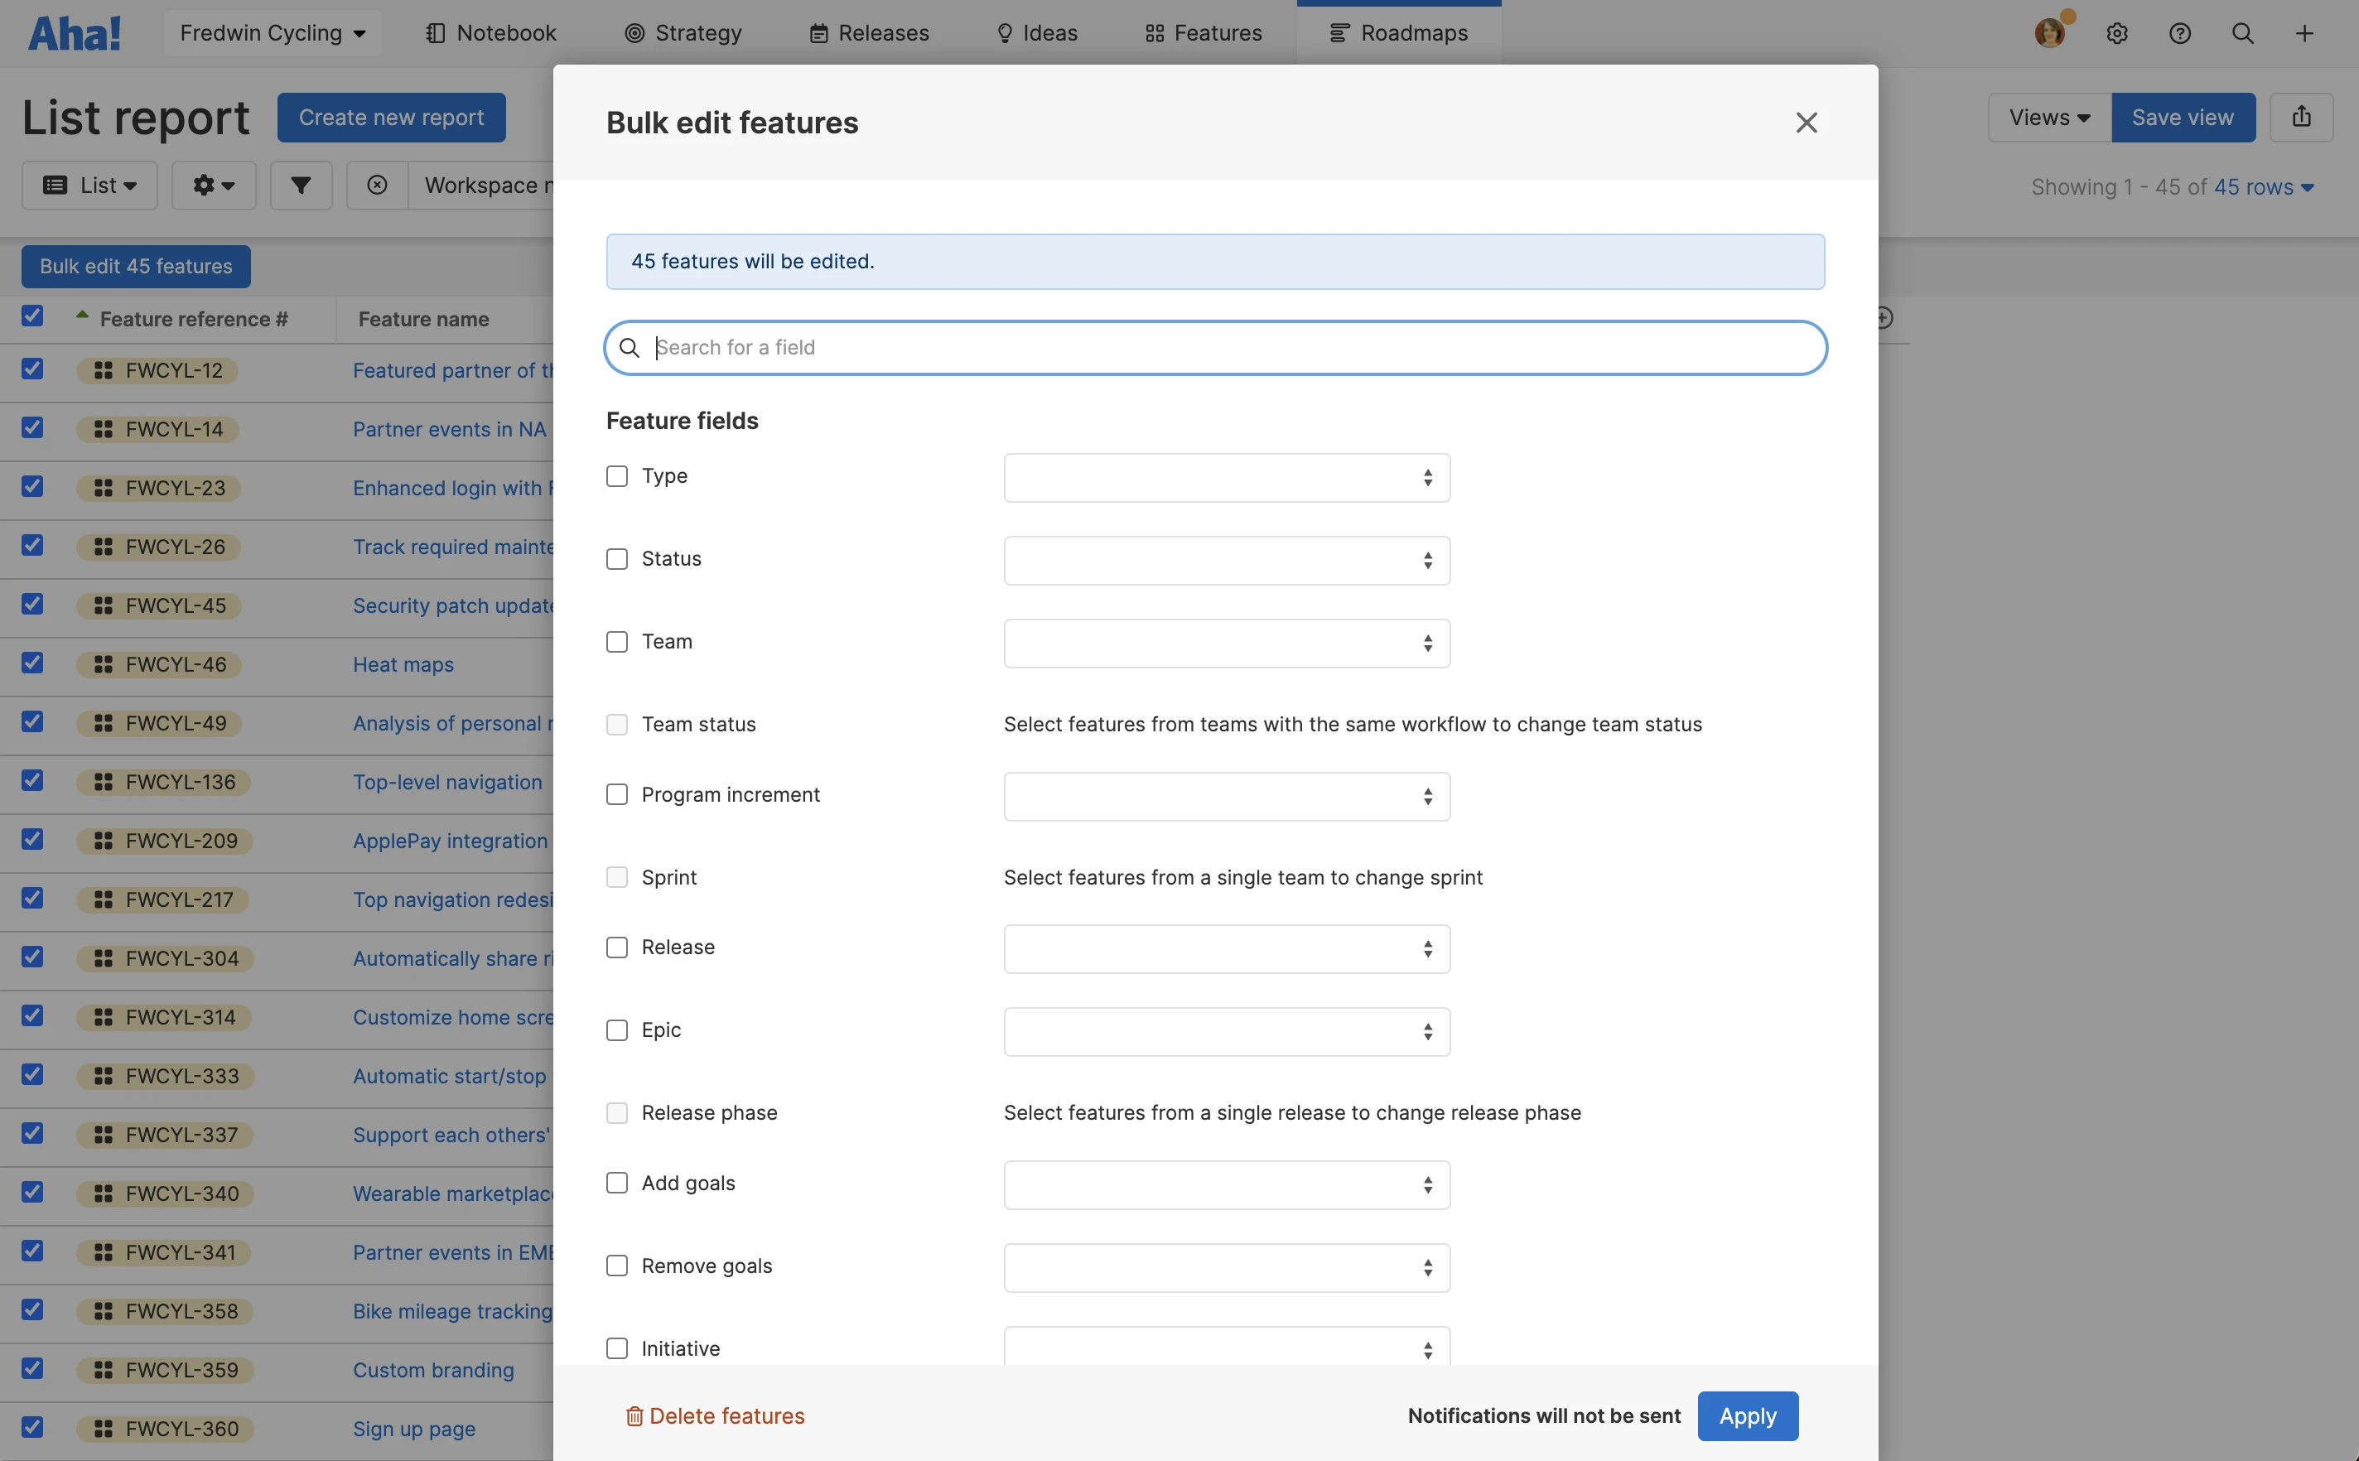The width and height of the screenshot is (2359, 1461).
Task: Go to the Features menu tab
Action: 1204,34
